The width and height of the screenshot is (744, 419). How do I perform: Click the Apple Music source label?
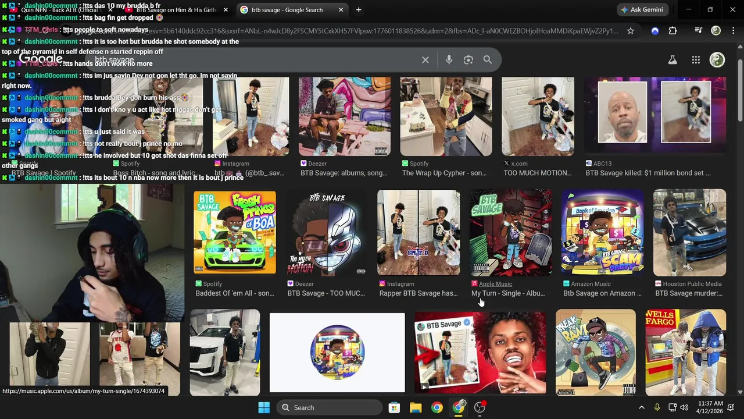point(495,284)
